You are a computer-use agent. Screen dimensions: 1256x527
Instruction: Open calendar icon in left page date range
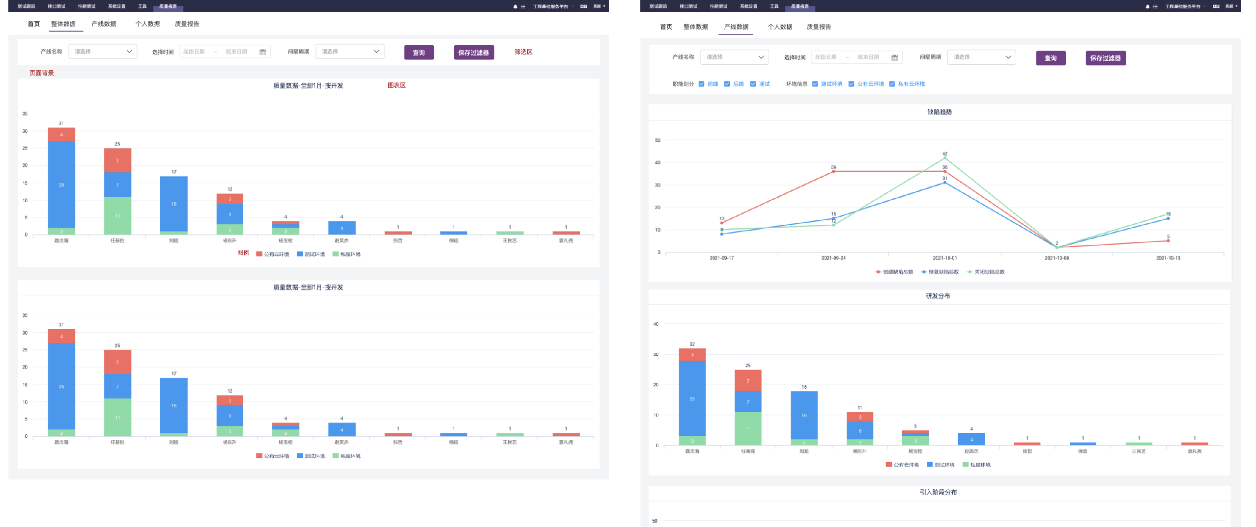coord(262,52)
